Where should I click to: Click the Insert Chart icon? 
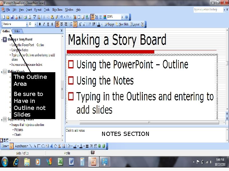pos(75,17)
